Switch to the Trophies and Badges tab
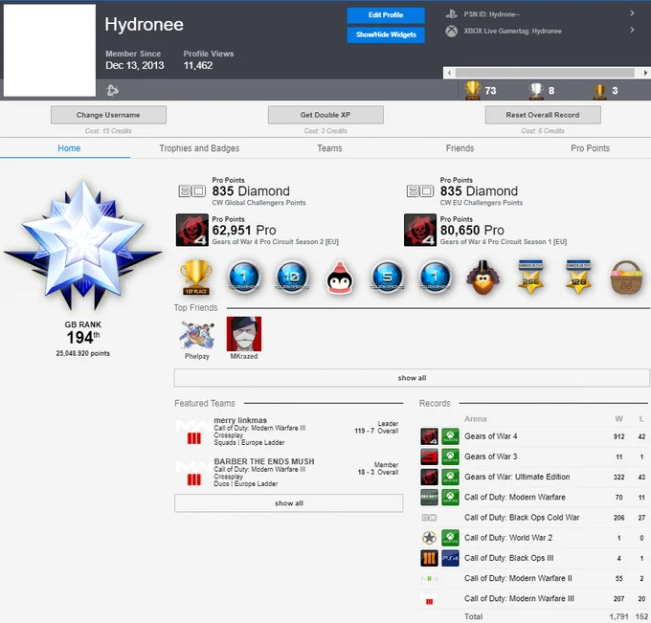This screenshot has height=623, width=651. click(x=199, y=148)
